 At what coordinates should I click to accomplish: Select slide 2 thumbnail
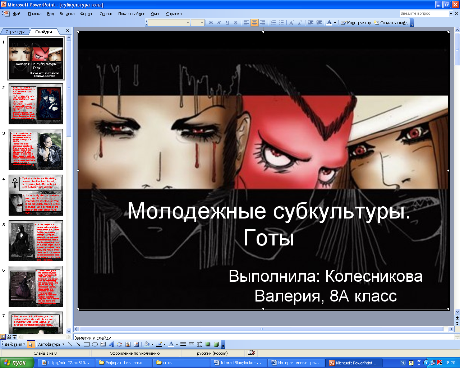(x=36, y=104)
